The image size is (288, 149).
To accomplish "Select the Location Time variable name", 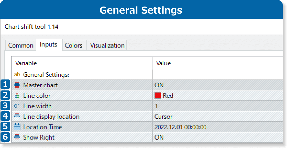I will coord(42,127).
